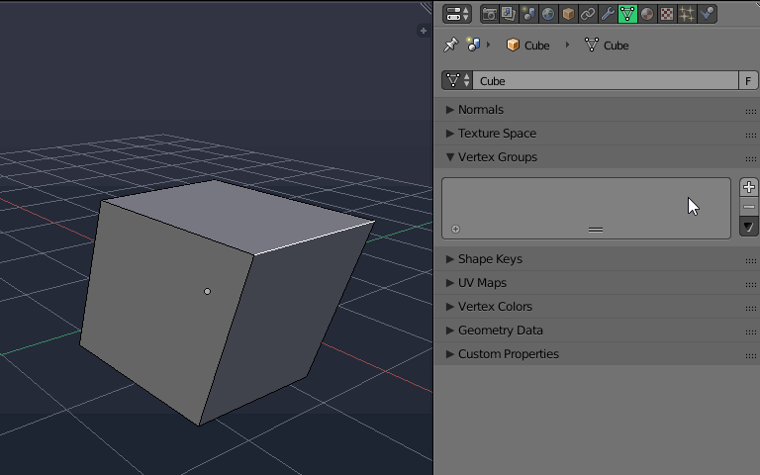Click the Cube object breadcrumb
Viewport: 760px width, 475px height.
pyautogui.click(x=528, y=46)
